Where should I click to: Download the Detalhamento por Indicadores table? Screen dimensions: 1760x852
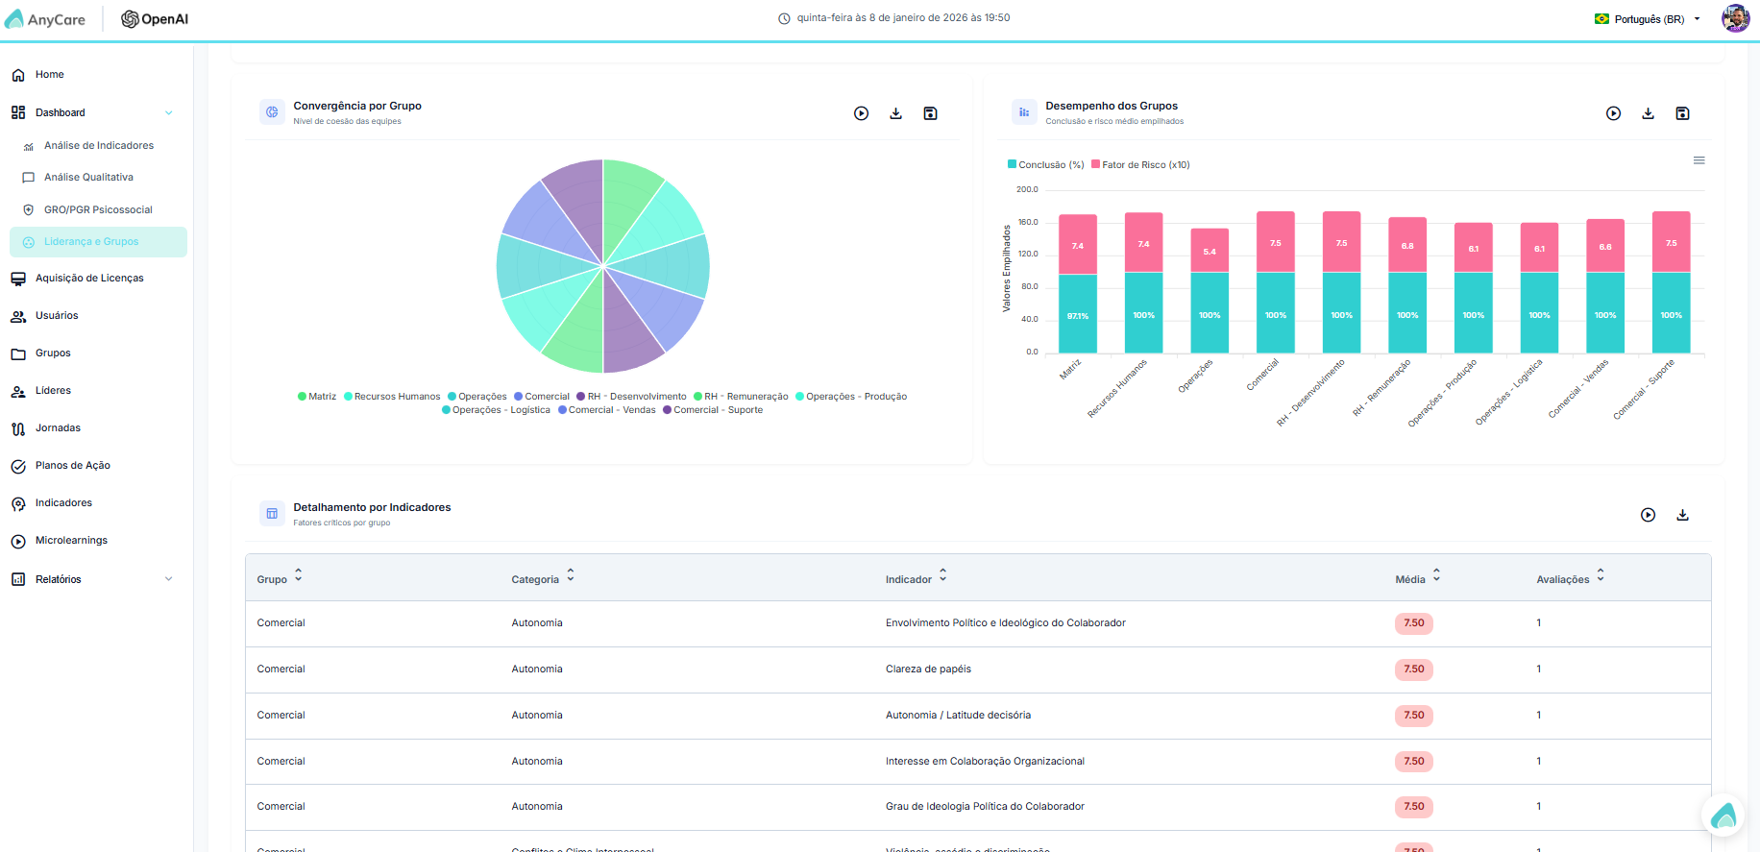(1682, 515)
